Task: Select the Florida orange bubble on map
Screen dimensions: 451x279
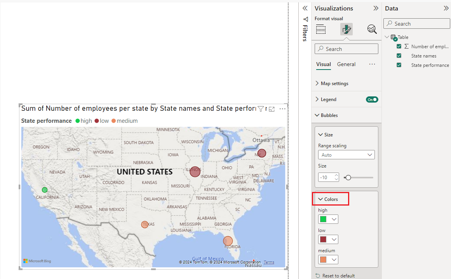Action: (x=228, y=241)
